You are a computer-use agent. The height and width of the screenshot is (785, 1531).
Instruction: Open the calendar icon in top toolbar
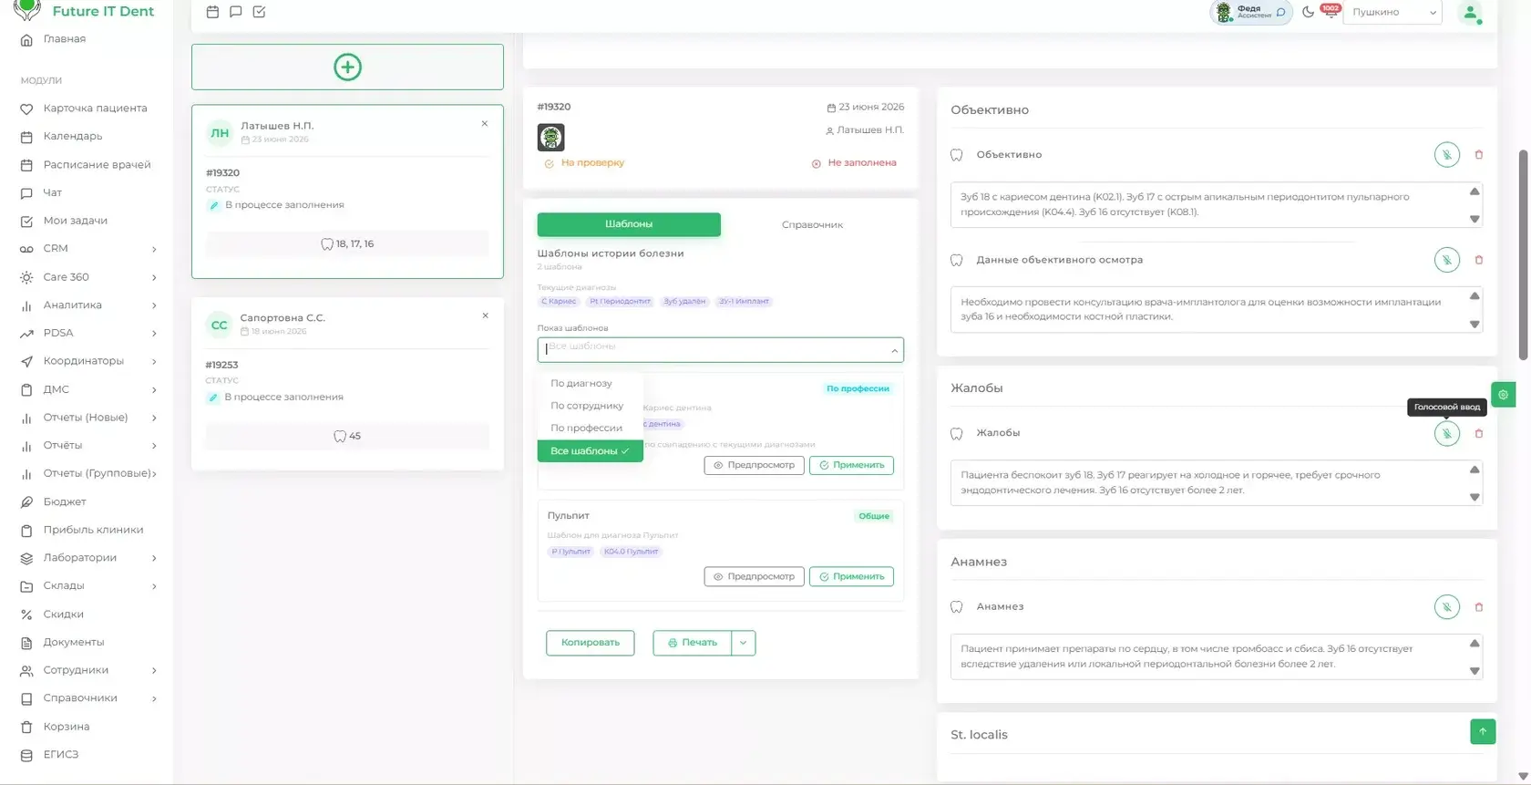click(x=212, y=12)
